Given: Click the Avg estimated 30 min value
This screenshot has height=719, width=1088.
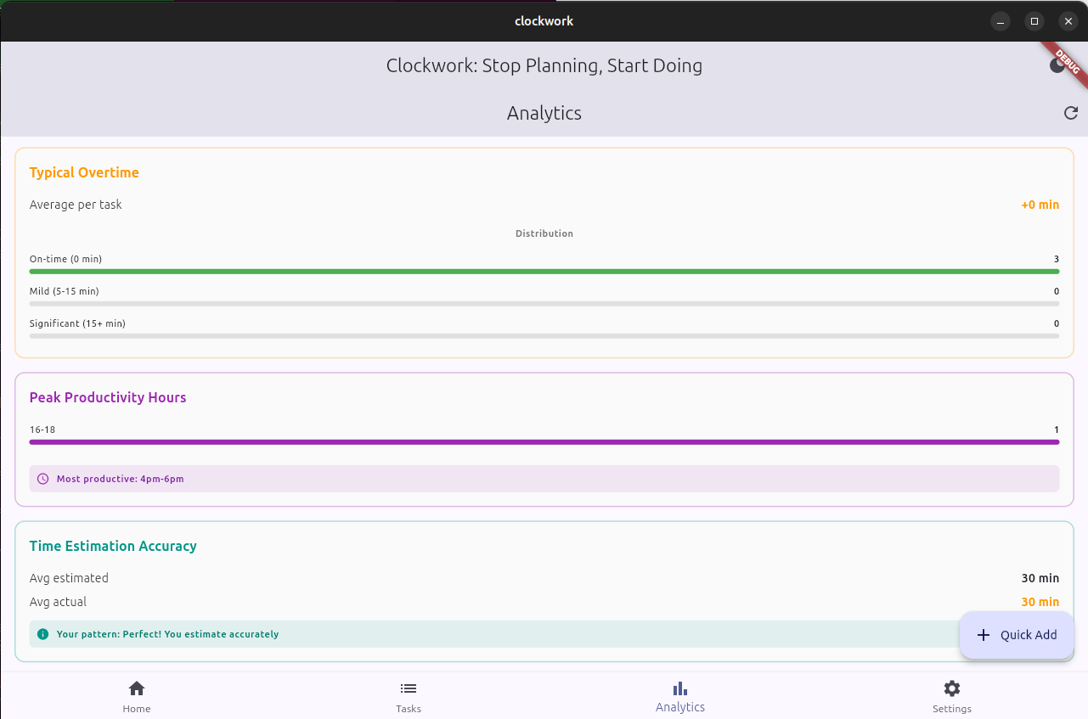Looking at the screenshot, I should [1040, 578].
